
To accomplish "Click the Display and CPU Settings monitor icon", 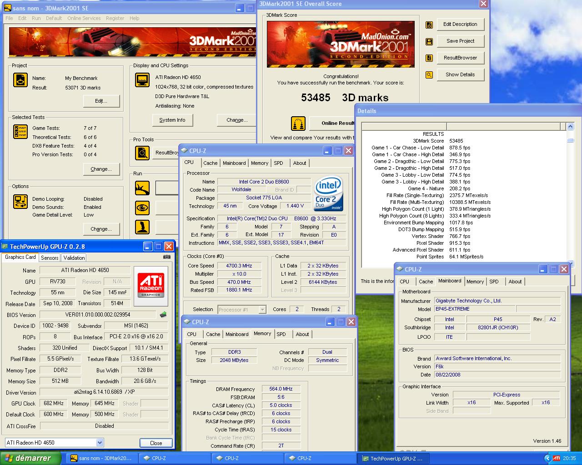I will pyautogui.click(x=142, y=80).
